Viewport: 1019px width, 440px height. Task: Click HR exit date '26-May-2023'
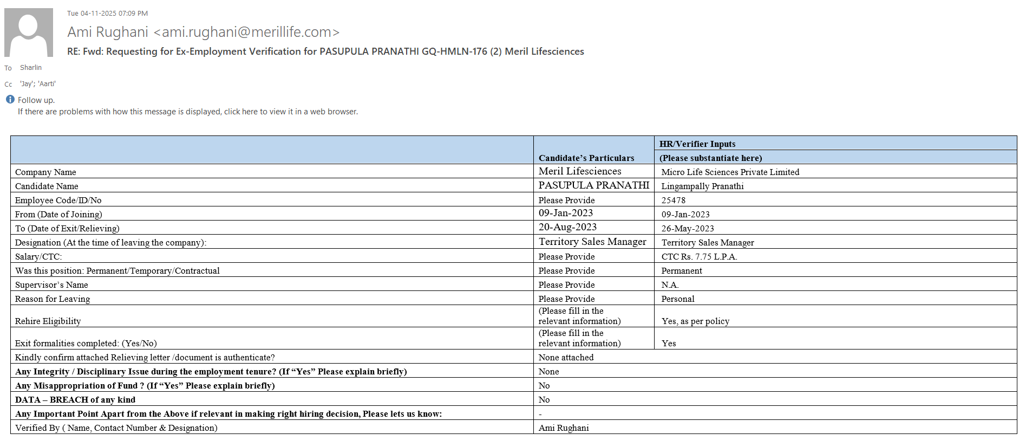pyautogui.click(x=688, y=229)
